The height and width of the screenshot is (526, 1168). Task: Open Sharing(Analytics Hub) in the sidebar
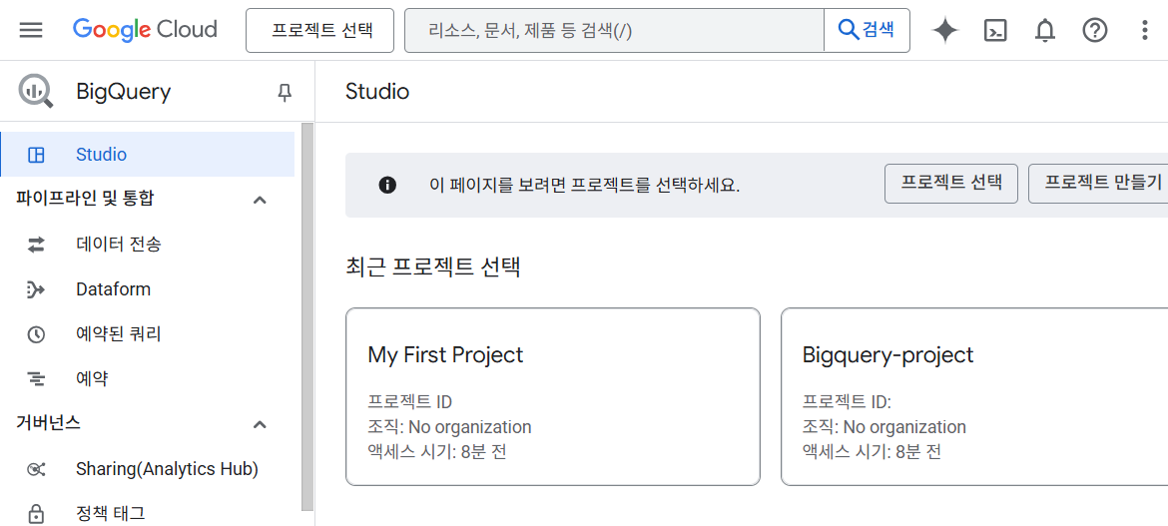pyautogui.click(x=148, y=469)
